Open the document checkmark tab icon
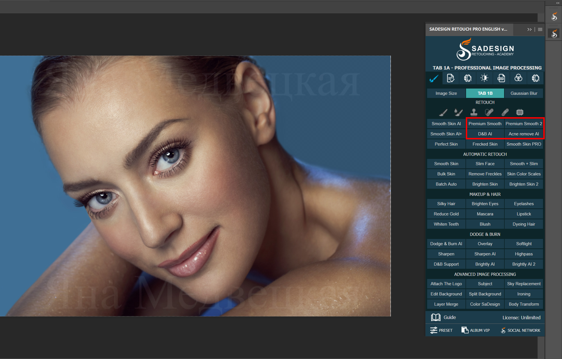Viewport: 562px width, 359px height. click(450, 78)
